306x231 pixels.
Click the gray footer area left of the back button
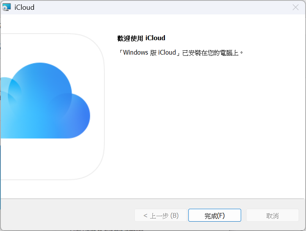[x=66, y=215]
